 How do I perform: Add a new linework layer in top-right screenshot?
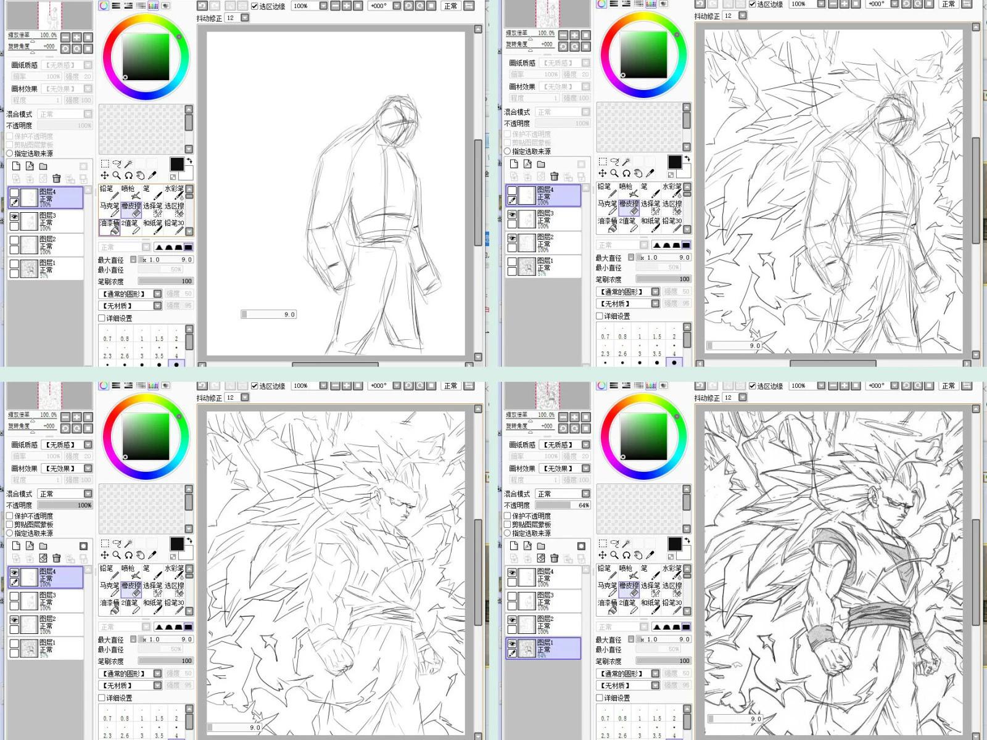(x=527, y=164)
